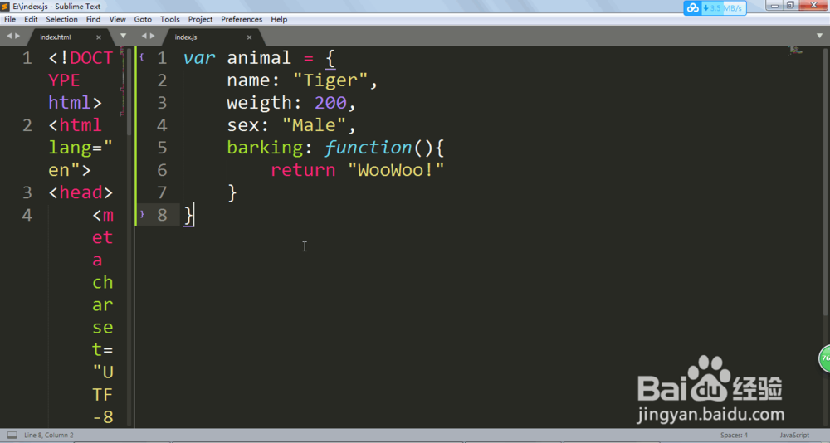
Task: Click the minimap in the right pane
Action: click(795, 51)
